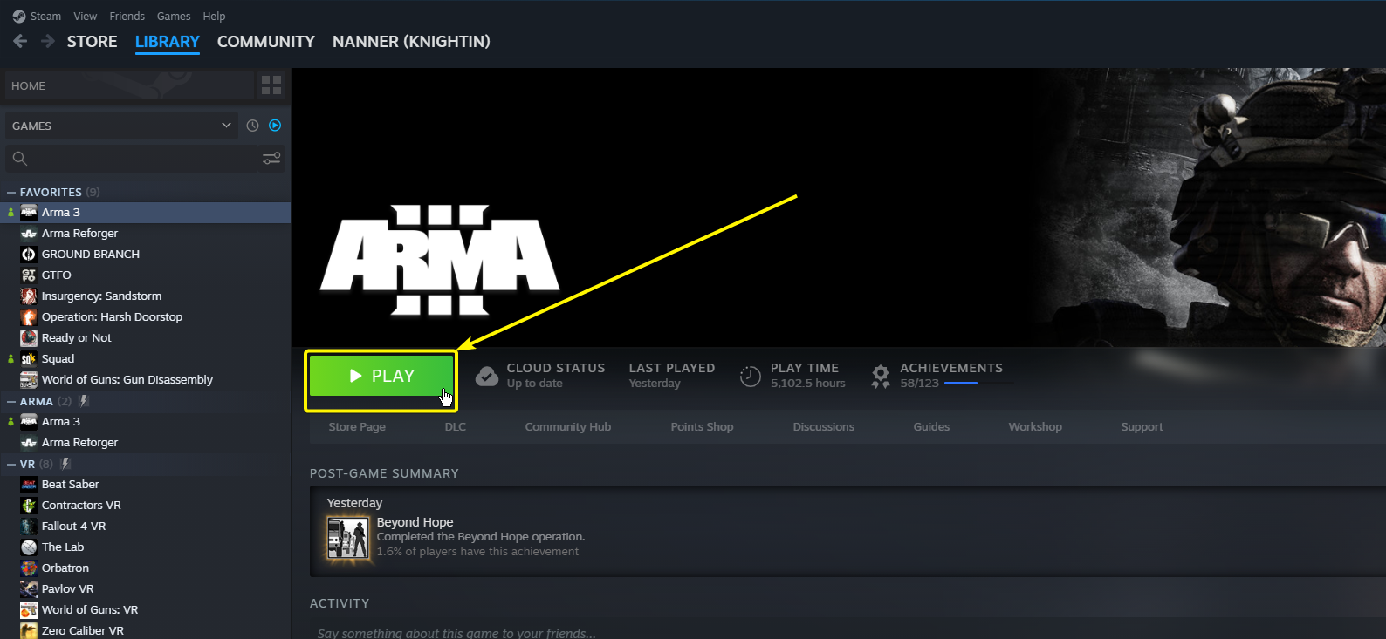
Task: Switch to the STORE tab
Action: [93, 42]
